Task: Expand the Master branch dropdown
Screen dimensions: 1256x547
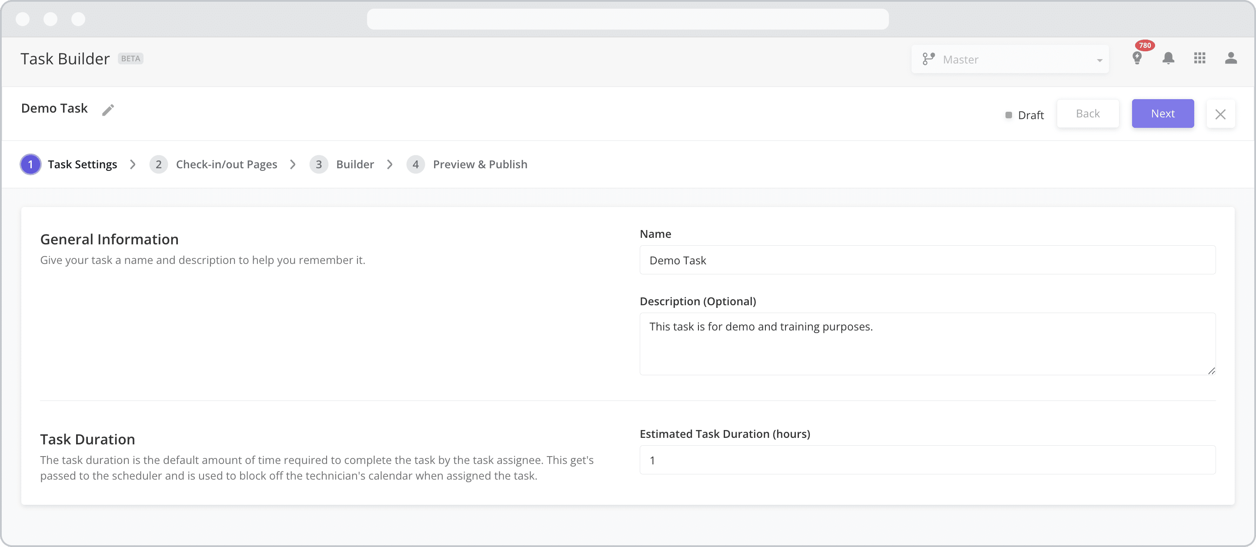Action: coord(1010,59)
